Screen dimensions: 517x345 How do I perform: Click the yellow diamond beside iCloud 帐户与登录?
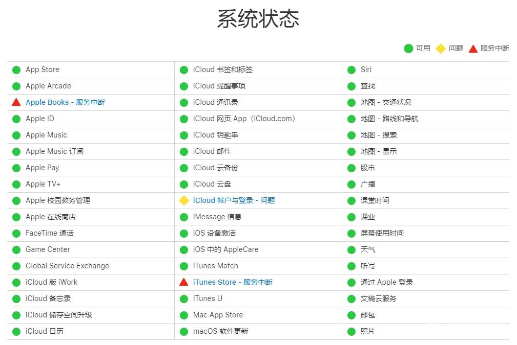point(183,200)
